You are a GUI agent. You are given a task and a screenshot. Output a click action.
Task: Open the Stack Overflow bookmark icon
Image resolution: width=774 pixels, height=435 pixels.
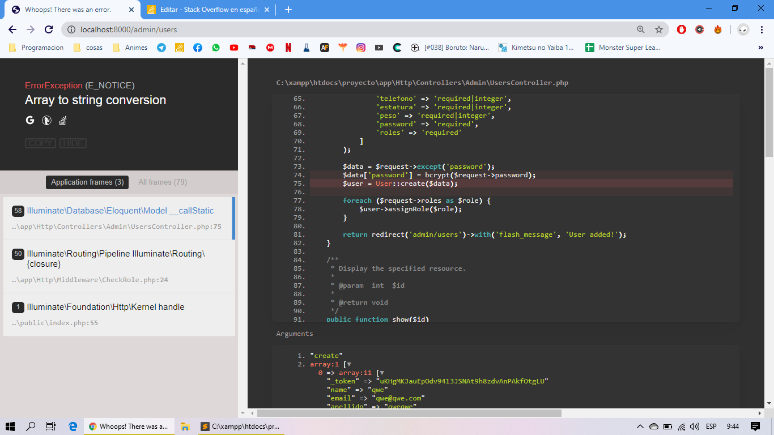pos(179,48)
